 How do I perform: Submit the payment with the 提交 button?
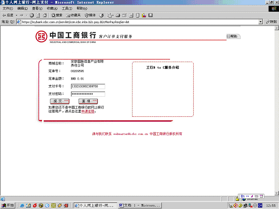(x=60, y=101)
